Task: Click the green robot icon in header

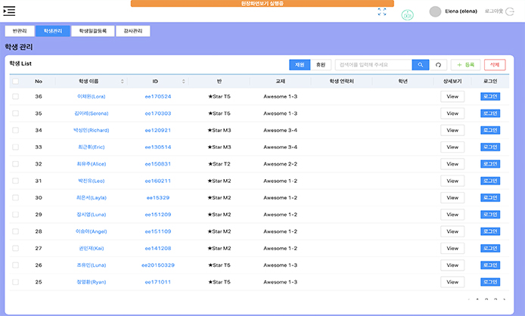Action: 407,14
